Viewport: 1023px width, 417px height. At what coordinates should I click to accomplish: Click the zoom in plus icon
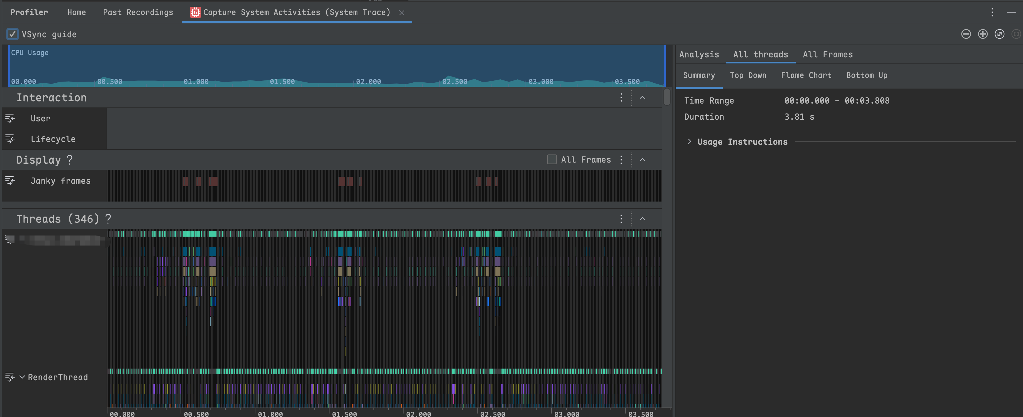pyautogui.click(x=983, y=34)
